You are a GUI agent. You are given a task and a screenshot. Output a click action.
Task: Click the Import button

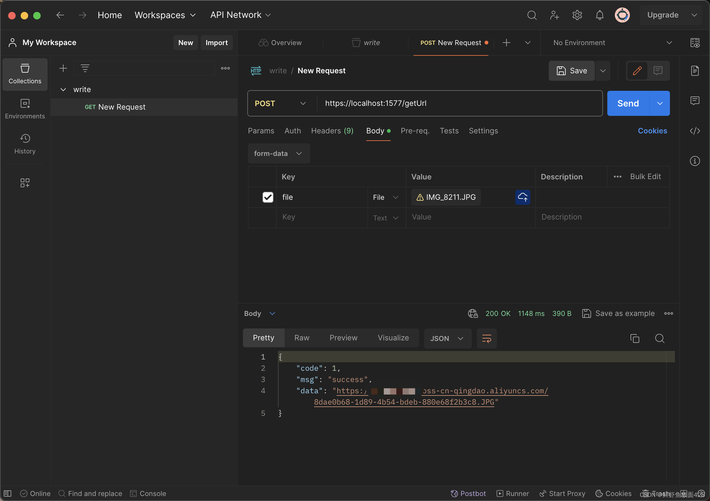tap(217, 43)
